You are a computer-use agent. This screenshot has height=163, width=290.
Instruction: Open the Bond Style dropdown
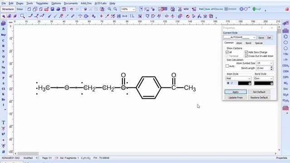271,78
